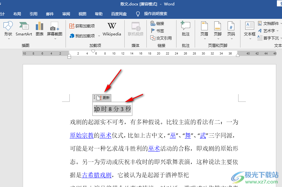Image resolution: width=282 pixels, height=187 pixels.
Task: Expand the Text Box (文本框) dropdown chevron
Action: (250, 39)
